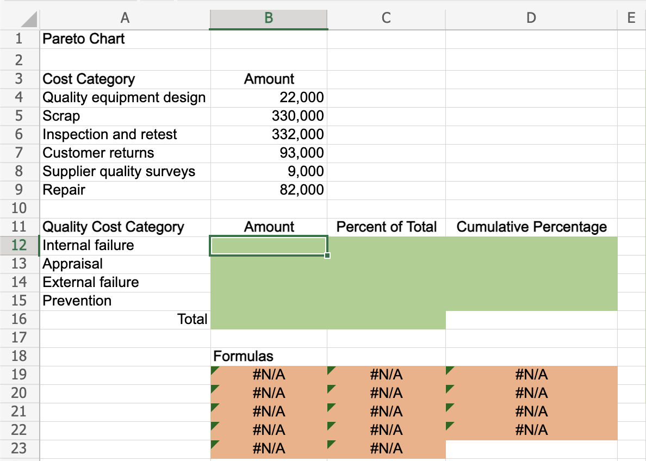646x461 pixels.
Task: Select row 16 header
Action: tap(20, 319)
